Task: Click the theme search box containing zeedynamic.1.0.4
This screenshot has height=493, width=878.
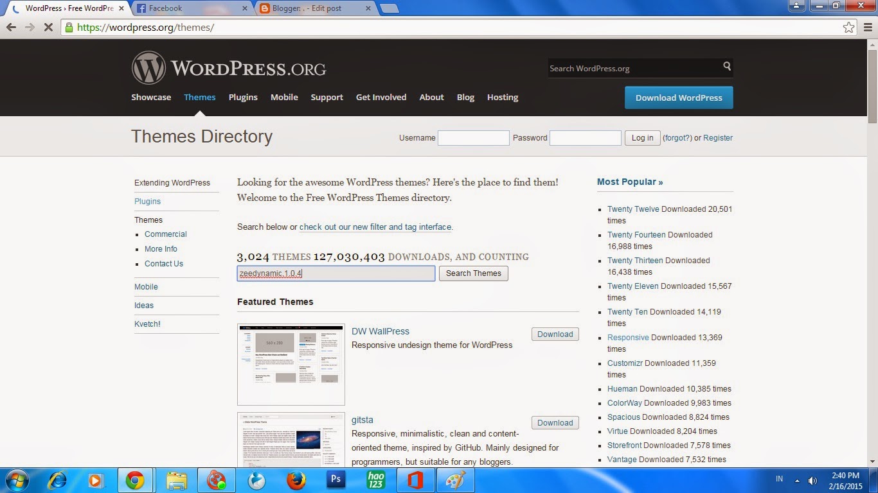Action: coord(336,273)
